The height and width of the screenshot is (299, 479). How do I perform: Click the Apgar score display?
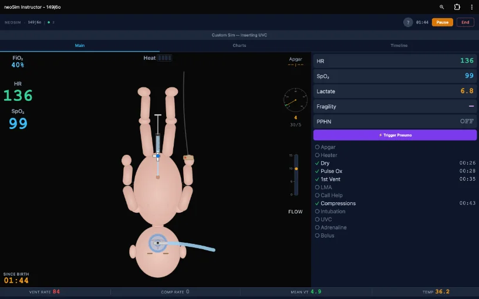[x=295, y=62]
